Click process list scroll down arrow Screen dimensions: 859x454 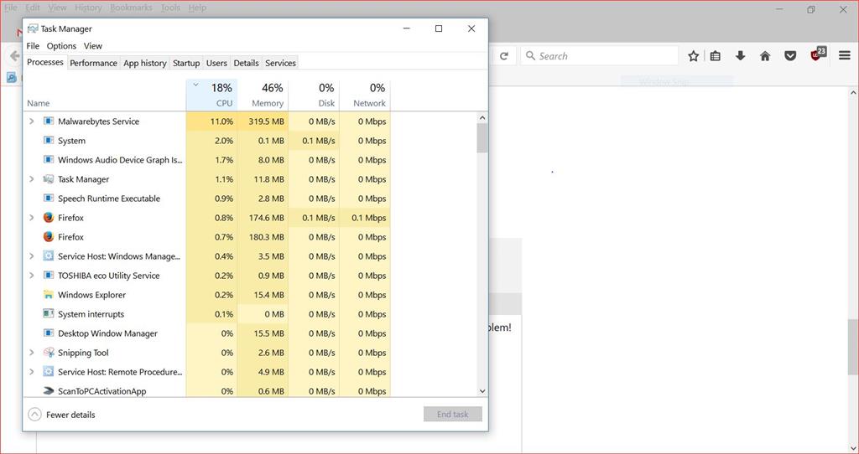coord(482,390)
